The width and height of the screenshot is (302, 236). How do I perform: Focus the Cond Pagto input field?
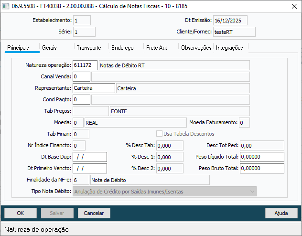tap(81, 99)
